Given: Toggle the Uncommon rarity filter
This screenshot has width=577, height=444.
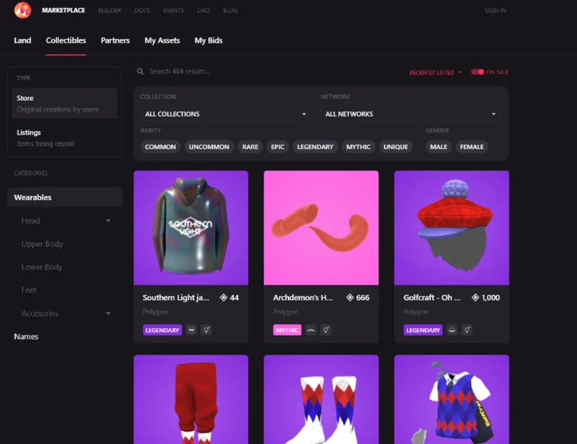Looking at the screenshot, I should coord(209,147).
